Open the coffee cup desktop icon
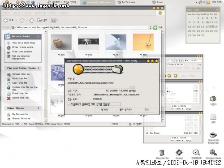 click(x=213, y=135)
